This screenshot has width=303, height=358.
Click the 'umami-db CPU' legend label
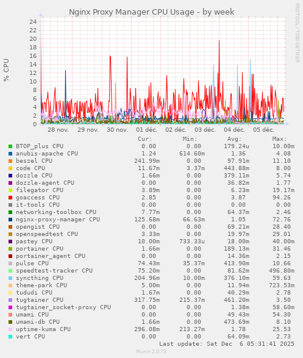38,322
